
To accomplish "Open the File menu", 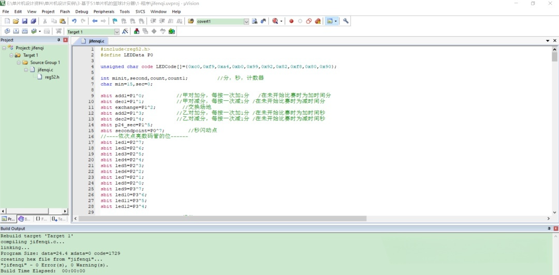I will click(6, 11).
